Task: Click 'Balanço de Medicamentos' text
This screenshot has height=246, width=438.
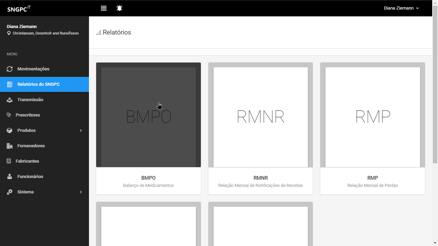Action: point(149,186)
